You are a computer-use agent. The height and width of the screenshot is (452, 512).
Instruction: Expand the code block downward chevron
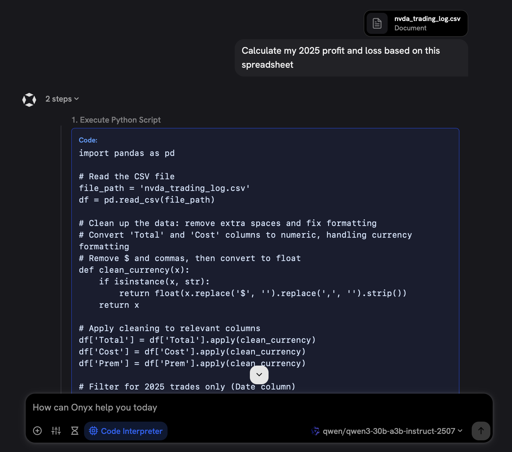(259, 375)
